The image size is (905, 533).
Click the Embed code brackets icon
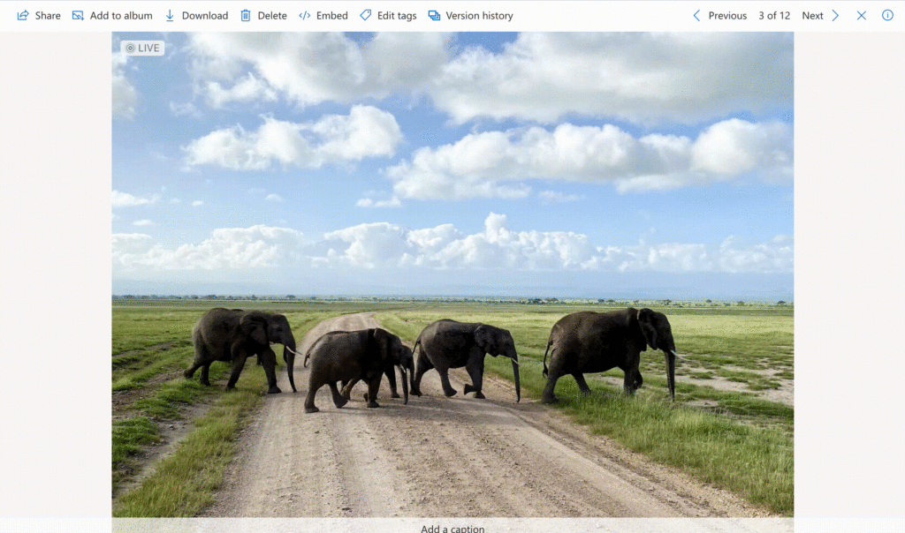[305, 16]
